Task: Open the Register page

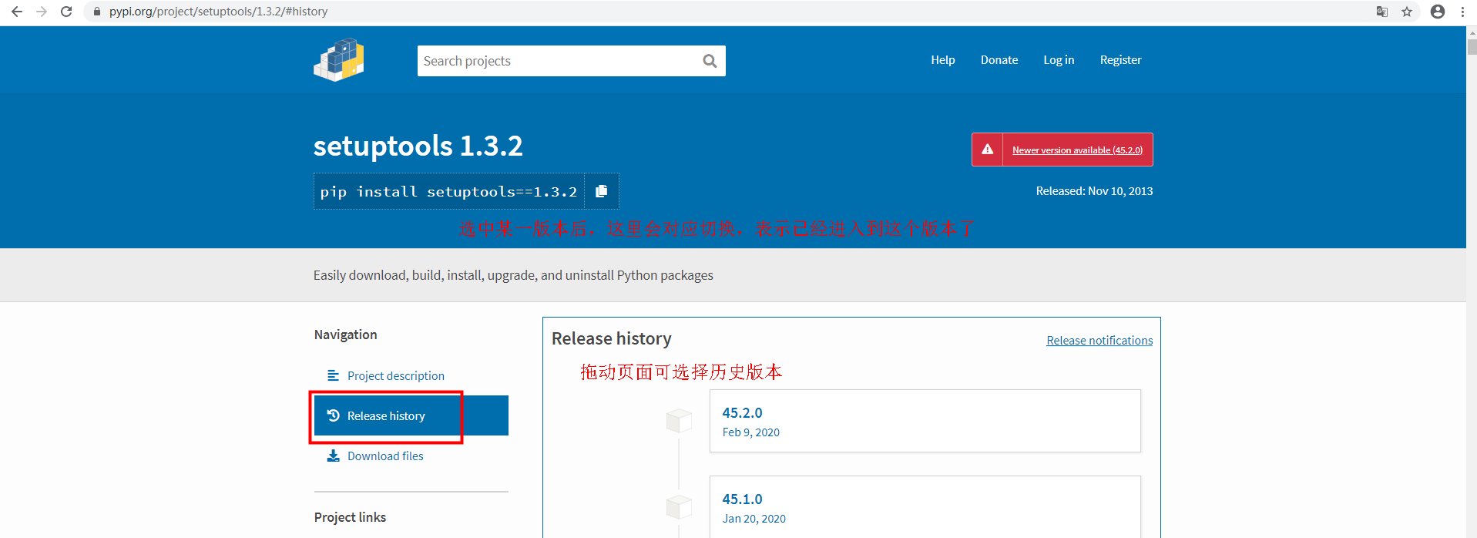Action: (1120, 60)
